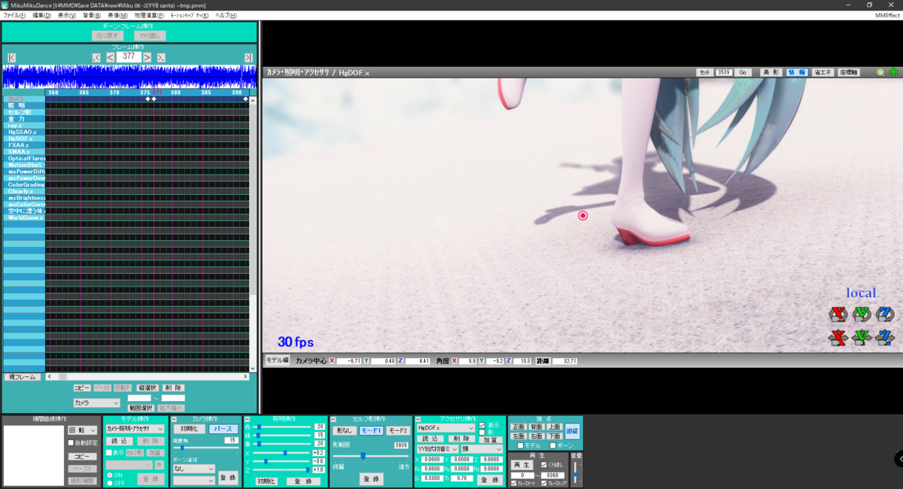This screenshot has width=903, height=489.
Task: Open the 頭 bone attach dropdown
Action: coord(482,448)
